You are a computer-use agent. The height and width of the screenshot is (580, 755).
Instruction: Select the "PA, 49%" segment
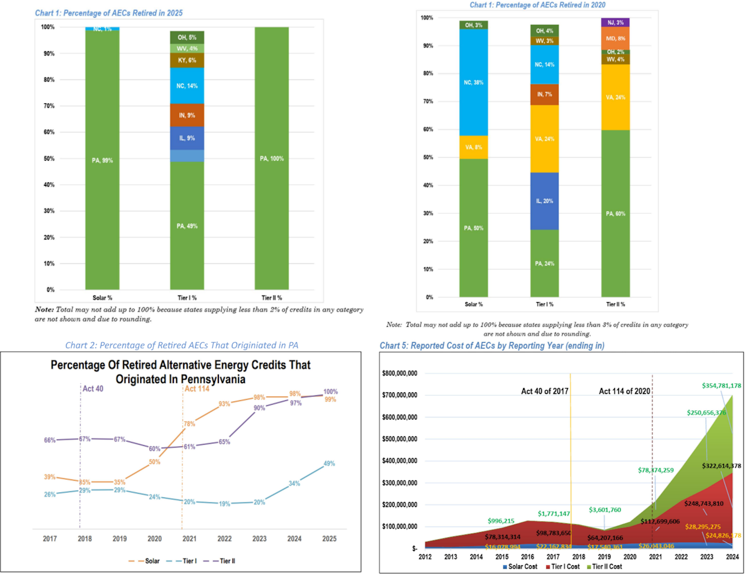(x=187, y=226)
